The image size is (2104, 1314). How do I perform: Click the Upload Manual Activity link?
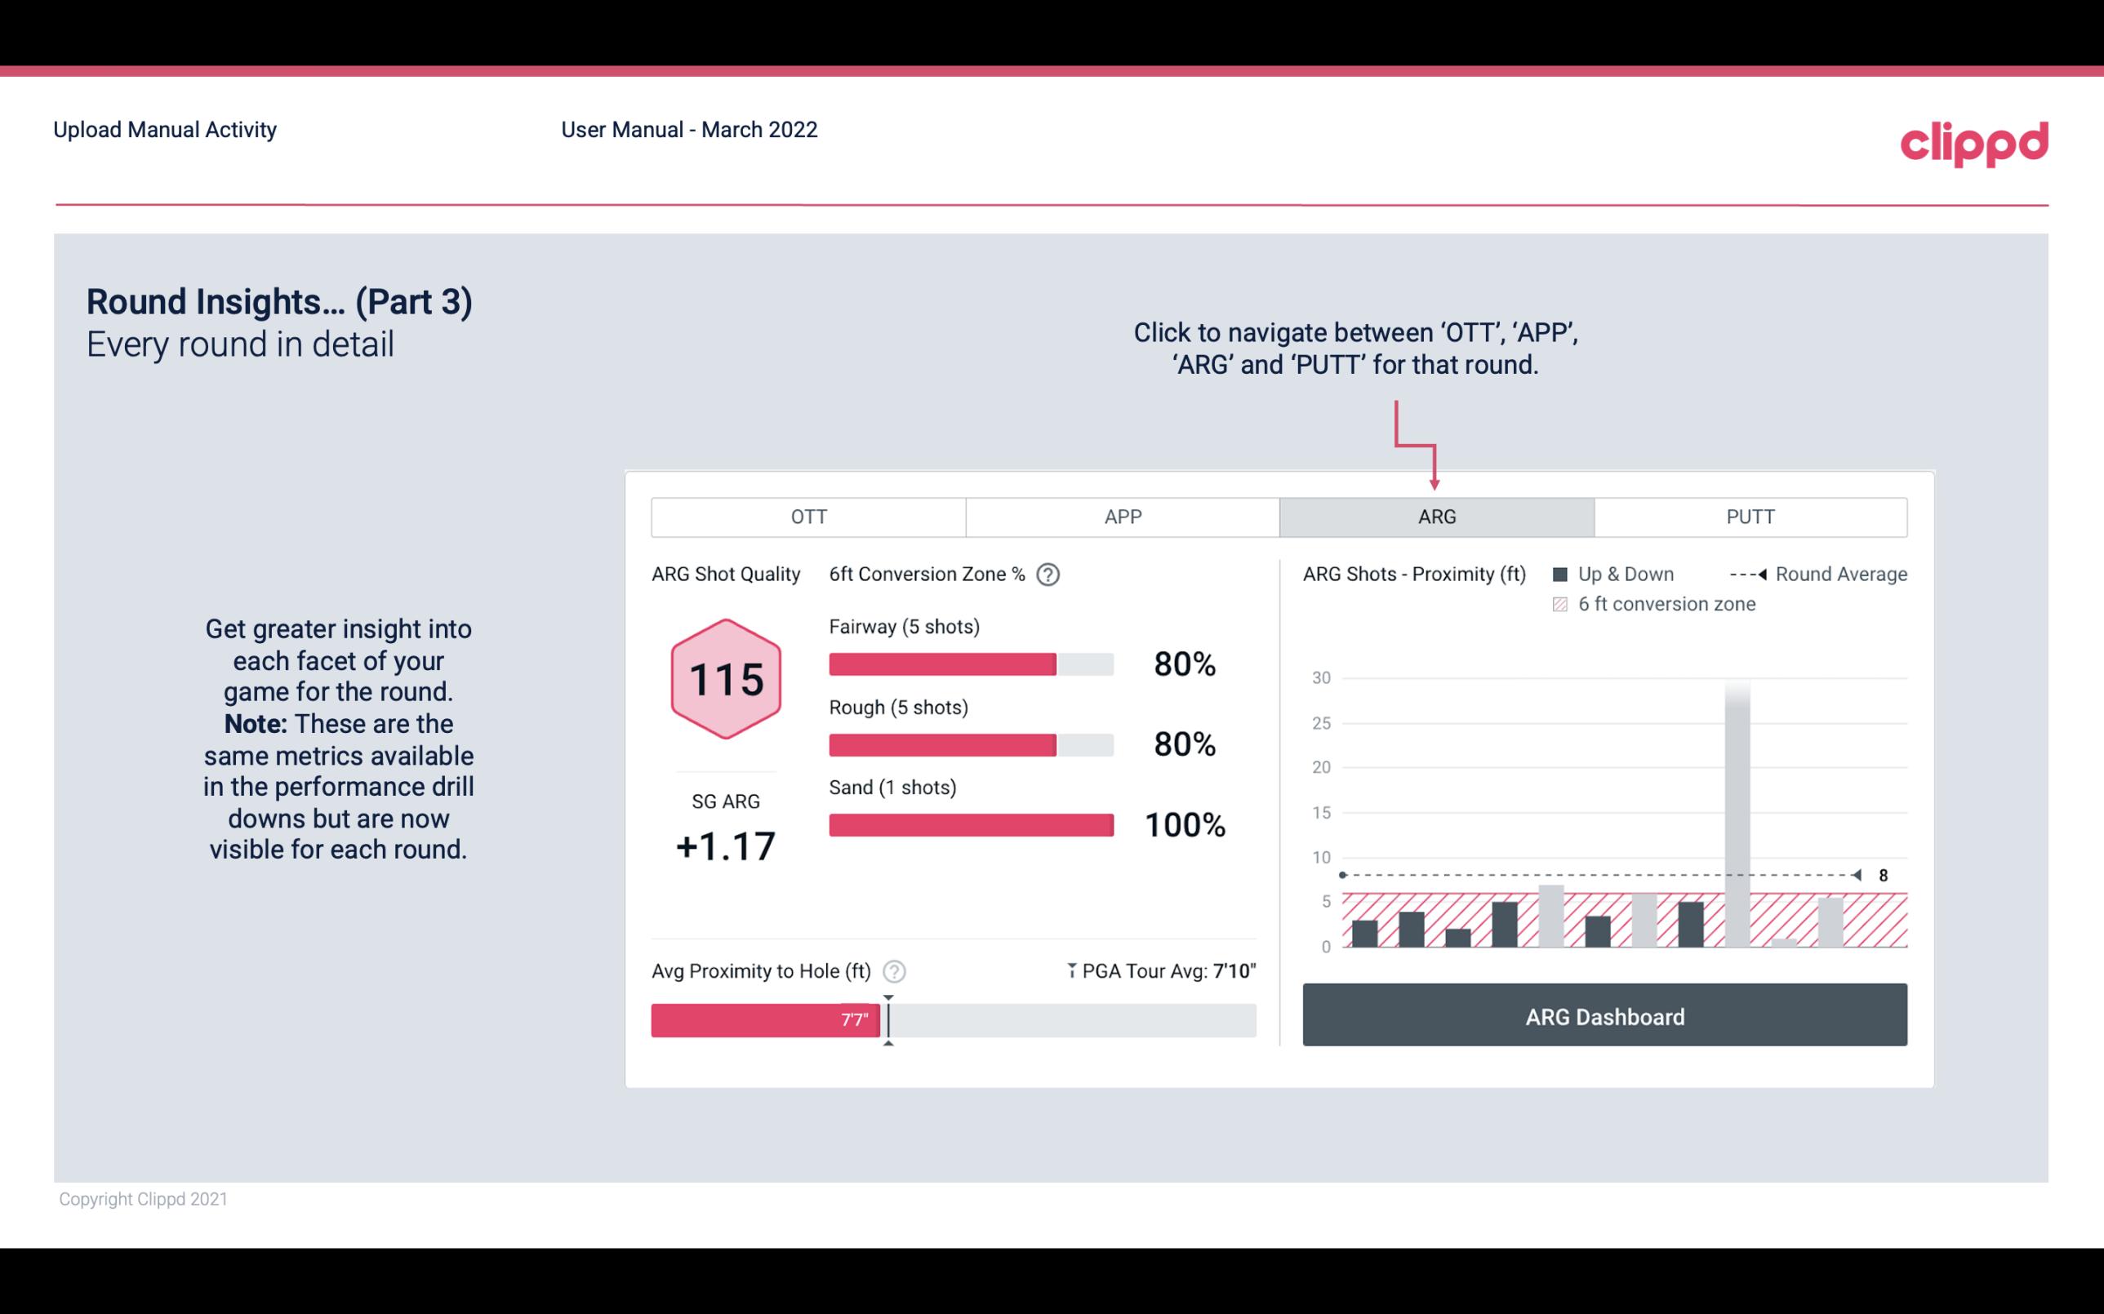[163, 129]
